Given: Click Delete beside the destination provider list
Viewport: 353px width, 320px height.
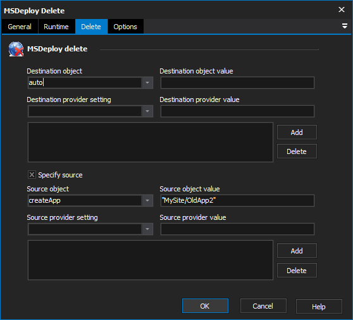Looking at the screenshot, I should click(297, 151).
